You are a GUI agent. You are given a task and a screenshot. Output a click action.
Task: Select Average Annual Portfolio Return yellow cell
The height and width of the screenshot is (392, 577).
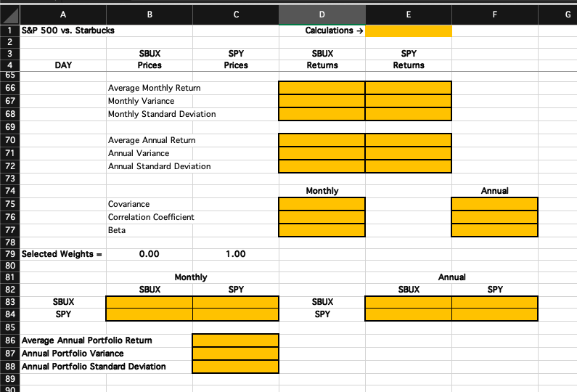pos(235,340)
